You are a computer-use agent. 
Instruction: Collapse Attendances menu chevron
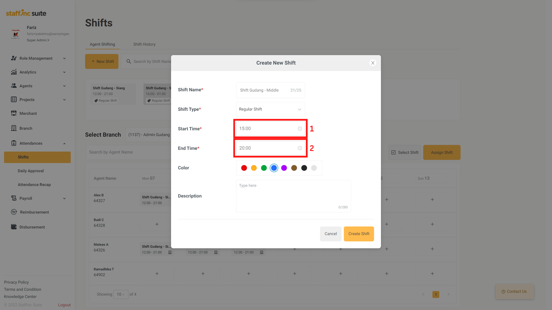tap(64, 144)
